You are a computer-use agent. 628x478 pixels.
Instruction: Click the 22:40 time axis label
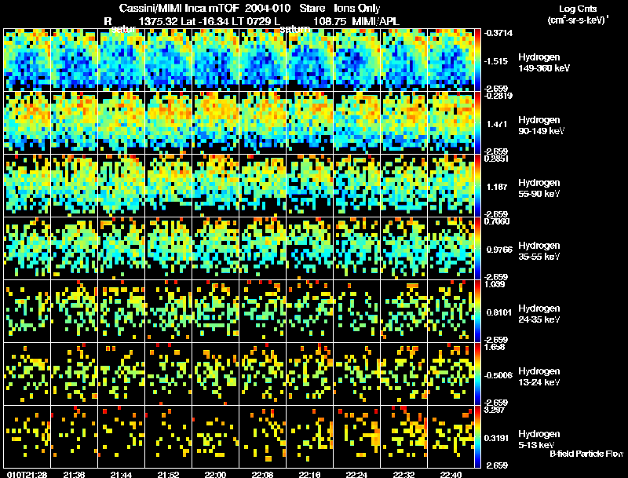click(x=451, y=475)
